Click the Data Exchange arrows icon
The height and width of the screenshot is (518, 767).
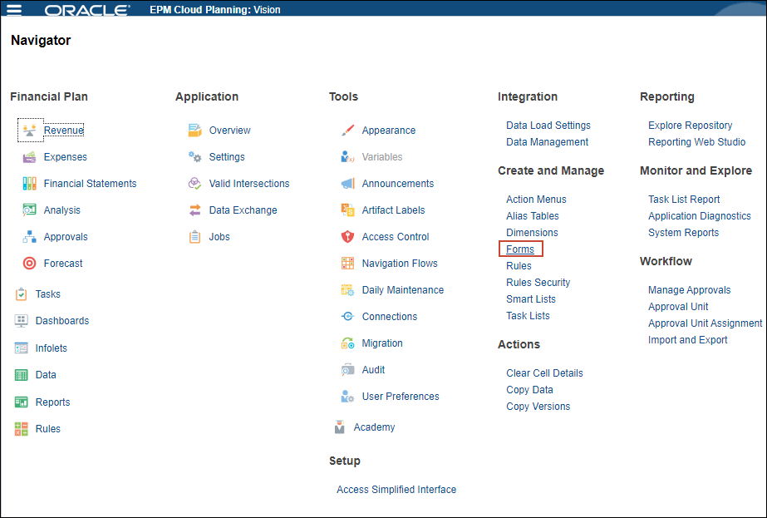pyautogui.click(x=195, y=210)
